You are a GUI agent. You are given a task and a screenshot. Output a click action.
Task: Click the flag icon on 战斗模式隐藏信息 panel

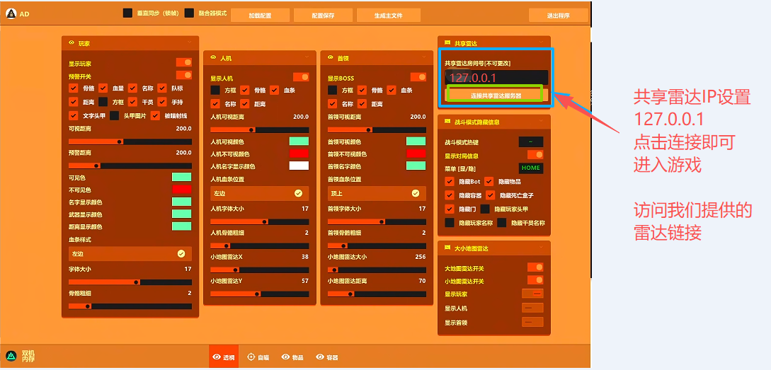pyautogui.click(x=447, y=122)
